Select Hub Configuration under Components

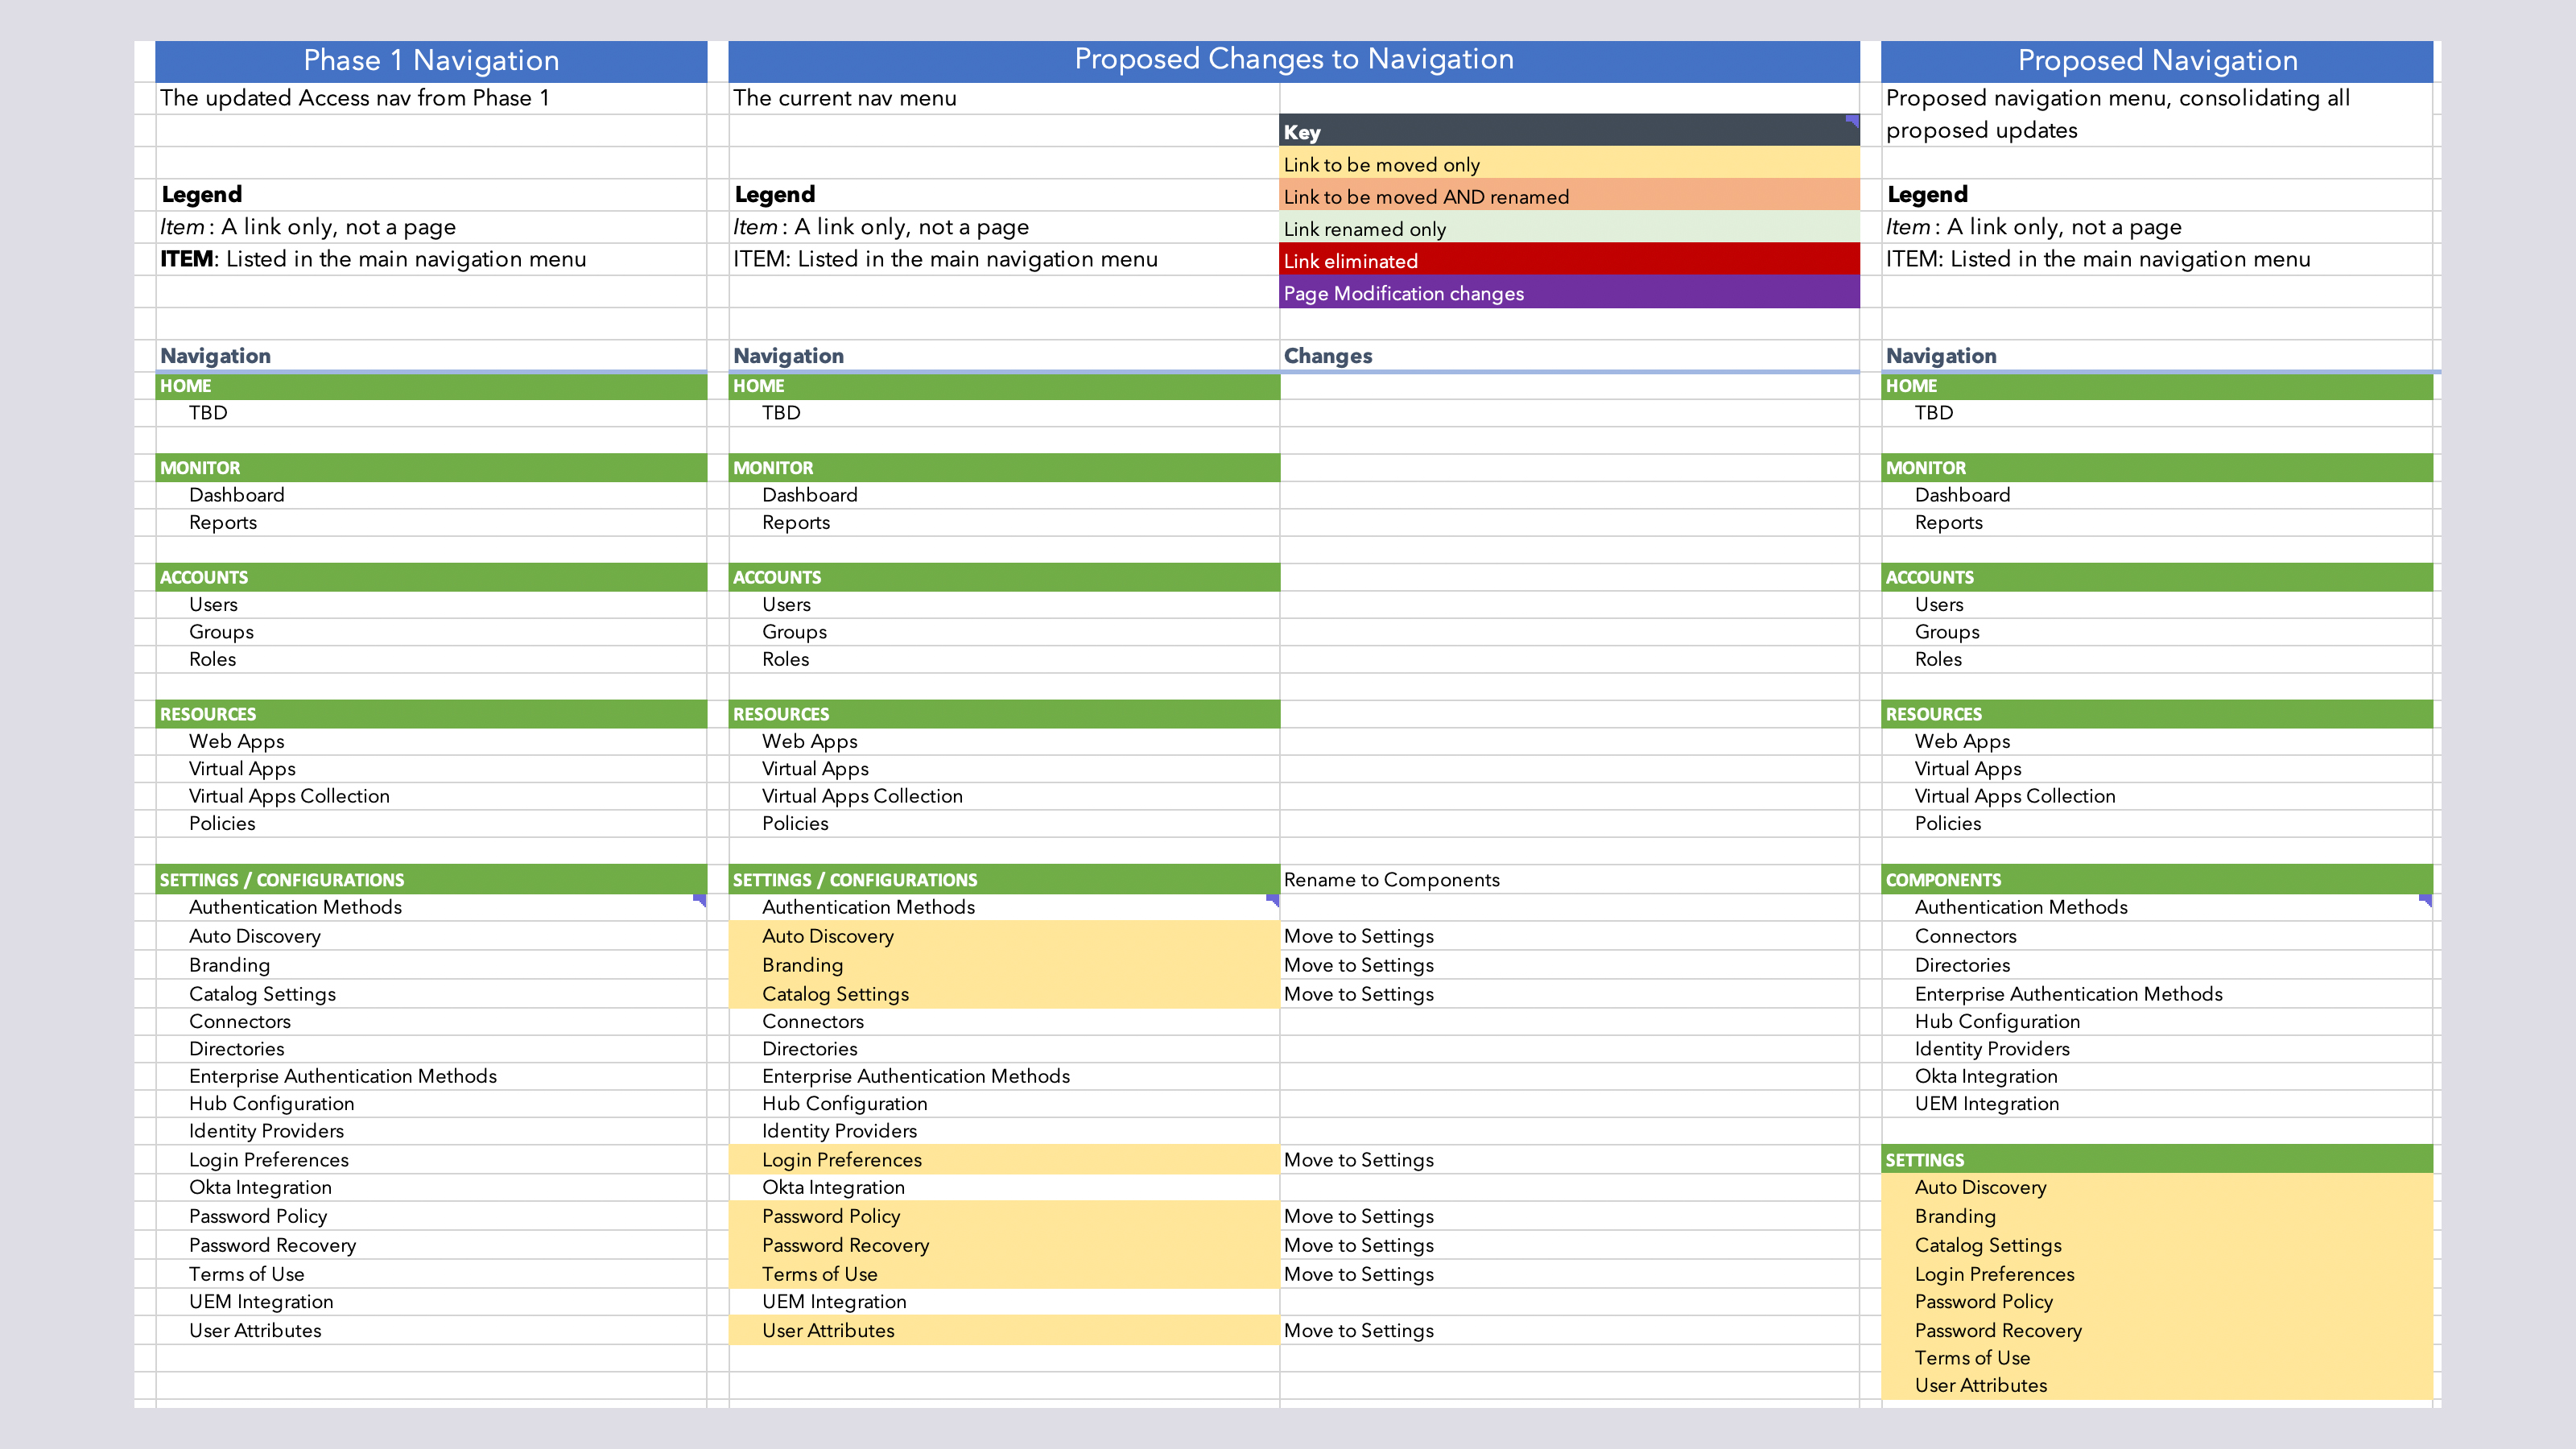point(1996,1021)
